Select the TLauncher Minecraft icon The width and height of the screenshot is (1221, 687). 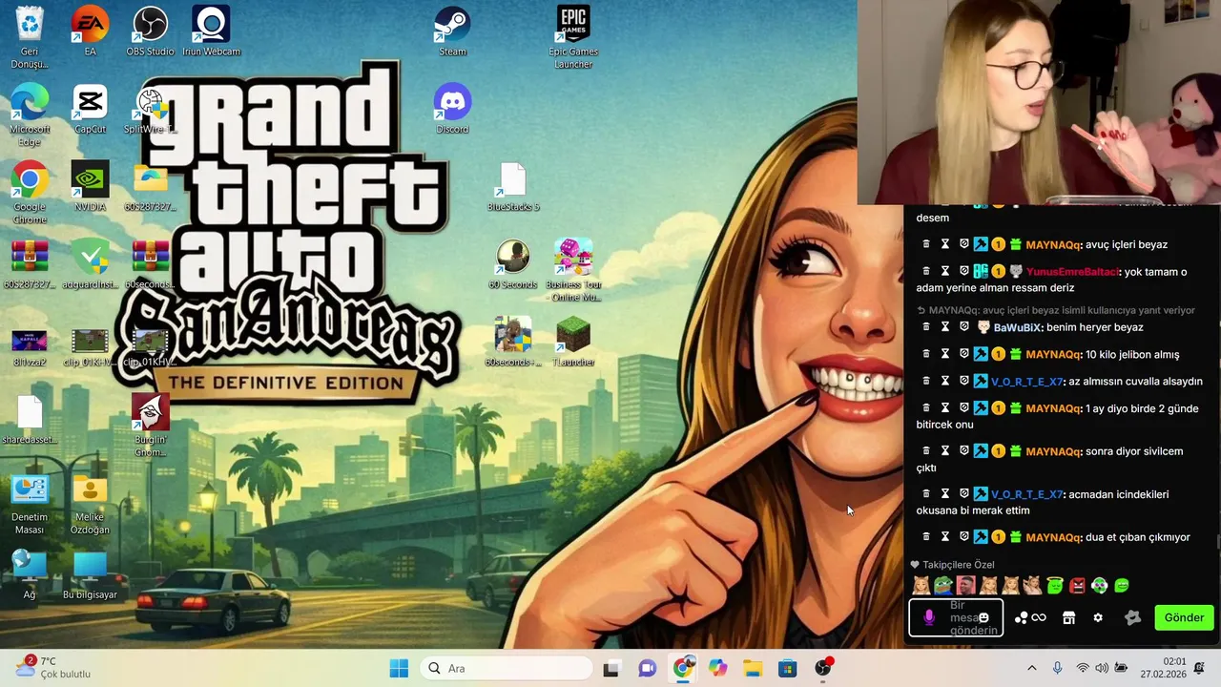tap(573, 342)
